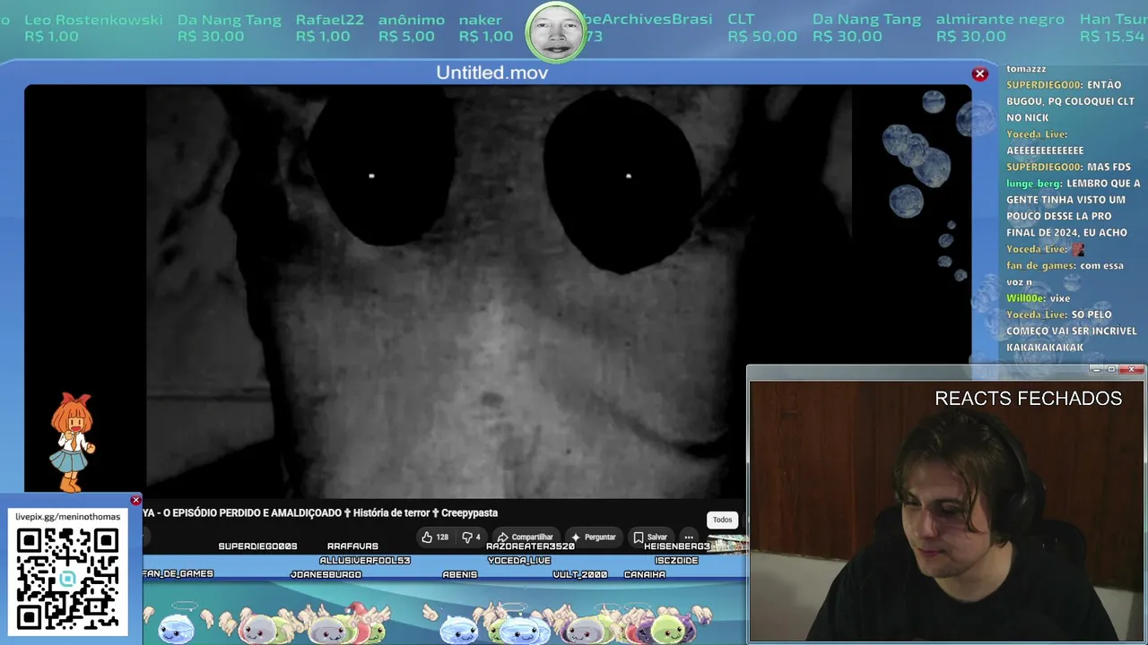Click the Perguntar sparkle button
Viewport: 1148px width, 645px height.
click(593, 537)
